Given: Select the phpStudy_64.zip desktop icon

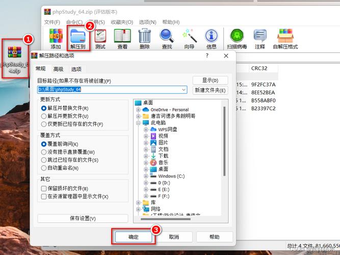Looking at the screenshot, I should pos(15,59).
